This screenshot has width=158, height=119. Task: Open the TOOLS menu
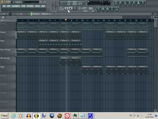(38, 6)
